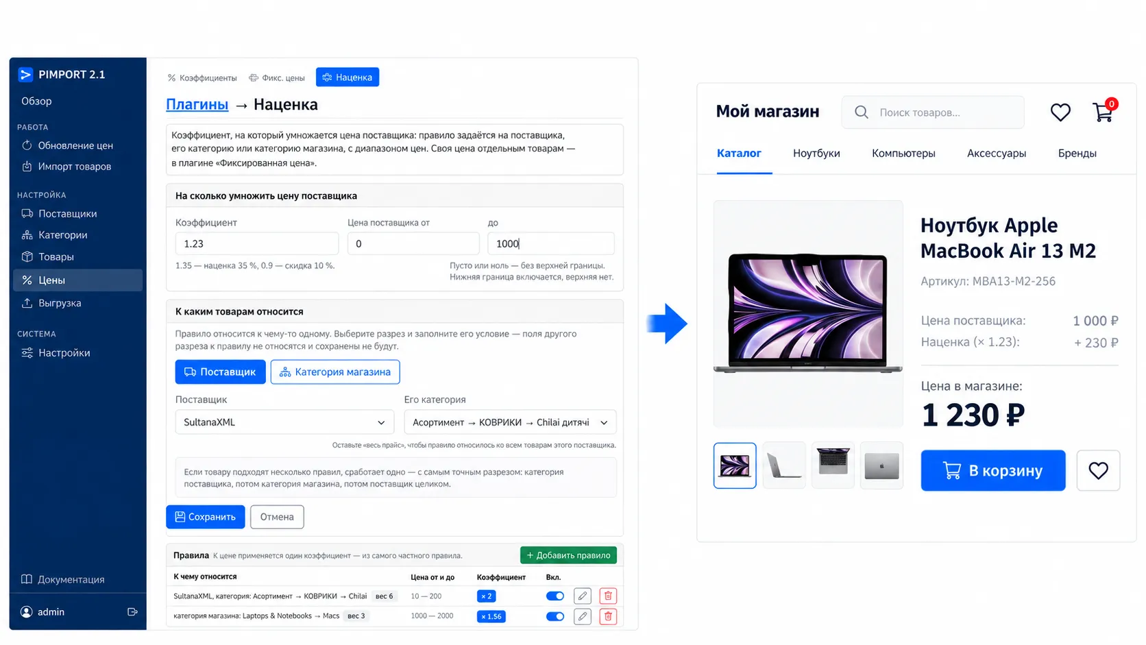Click the admin user avatar icon

27,612
